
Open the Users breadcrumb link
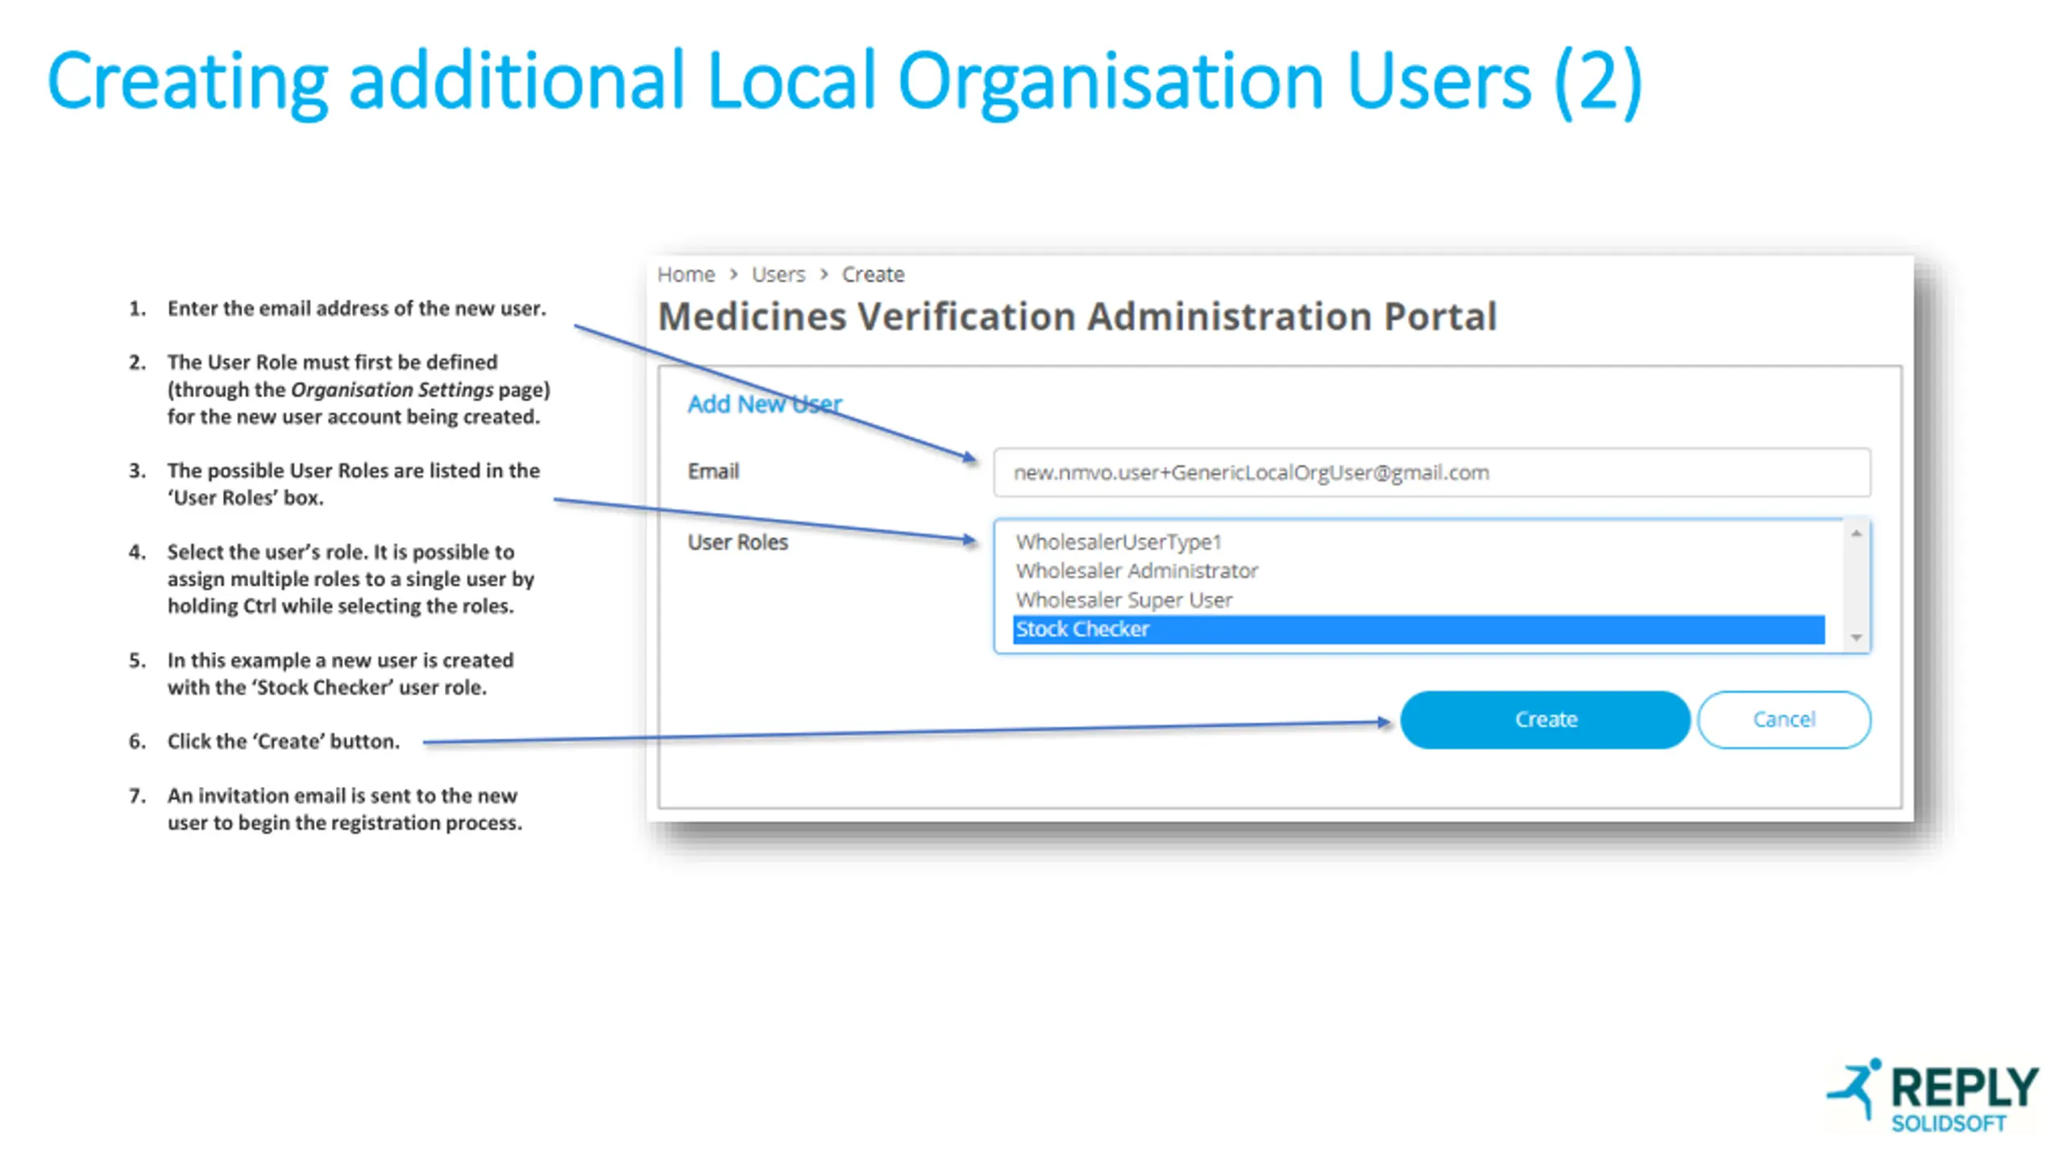click(x=778, y=275)
